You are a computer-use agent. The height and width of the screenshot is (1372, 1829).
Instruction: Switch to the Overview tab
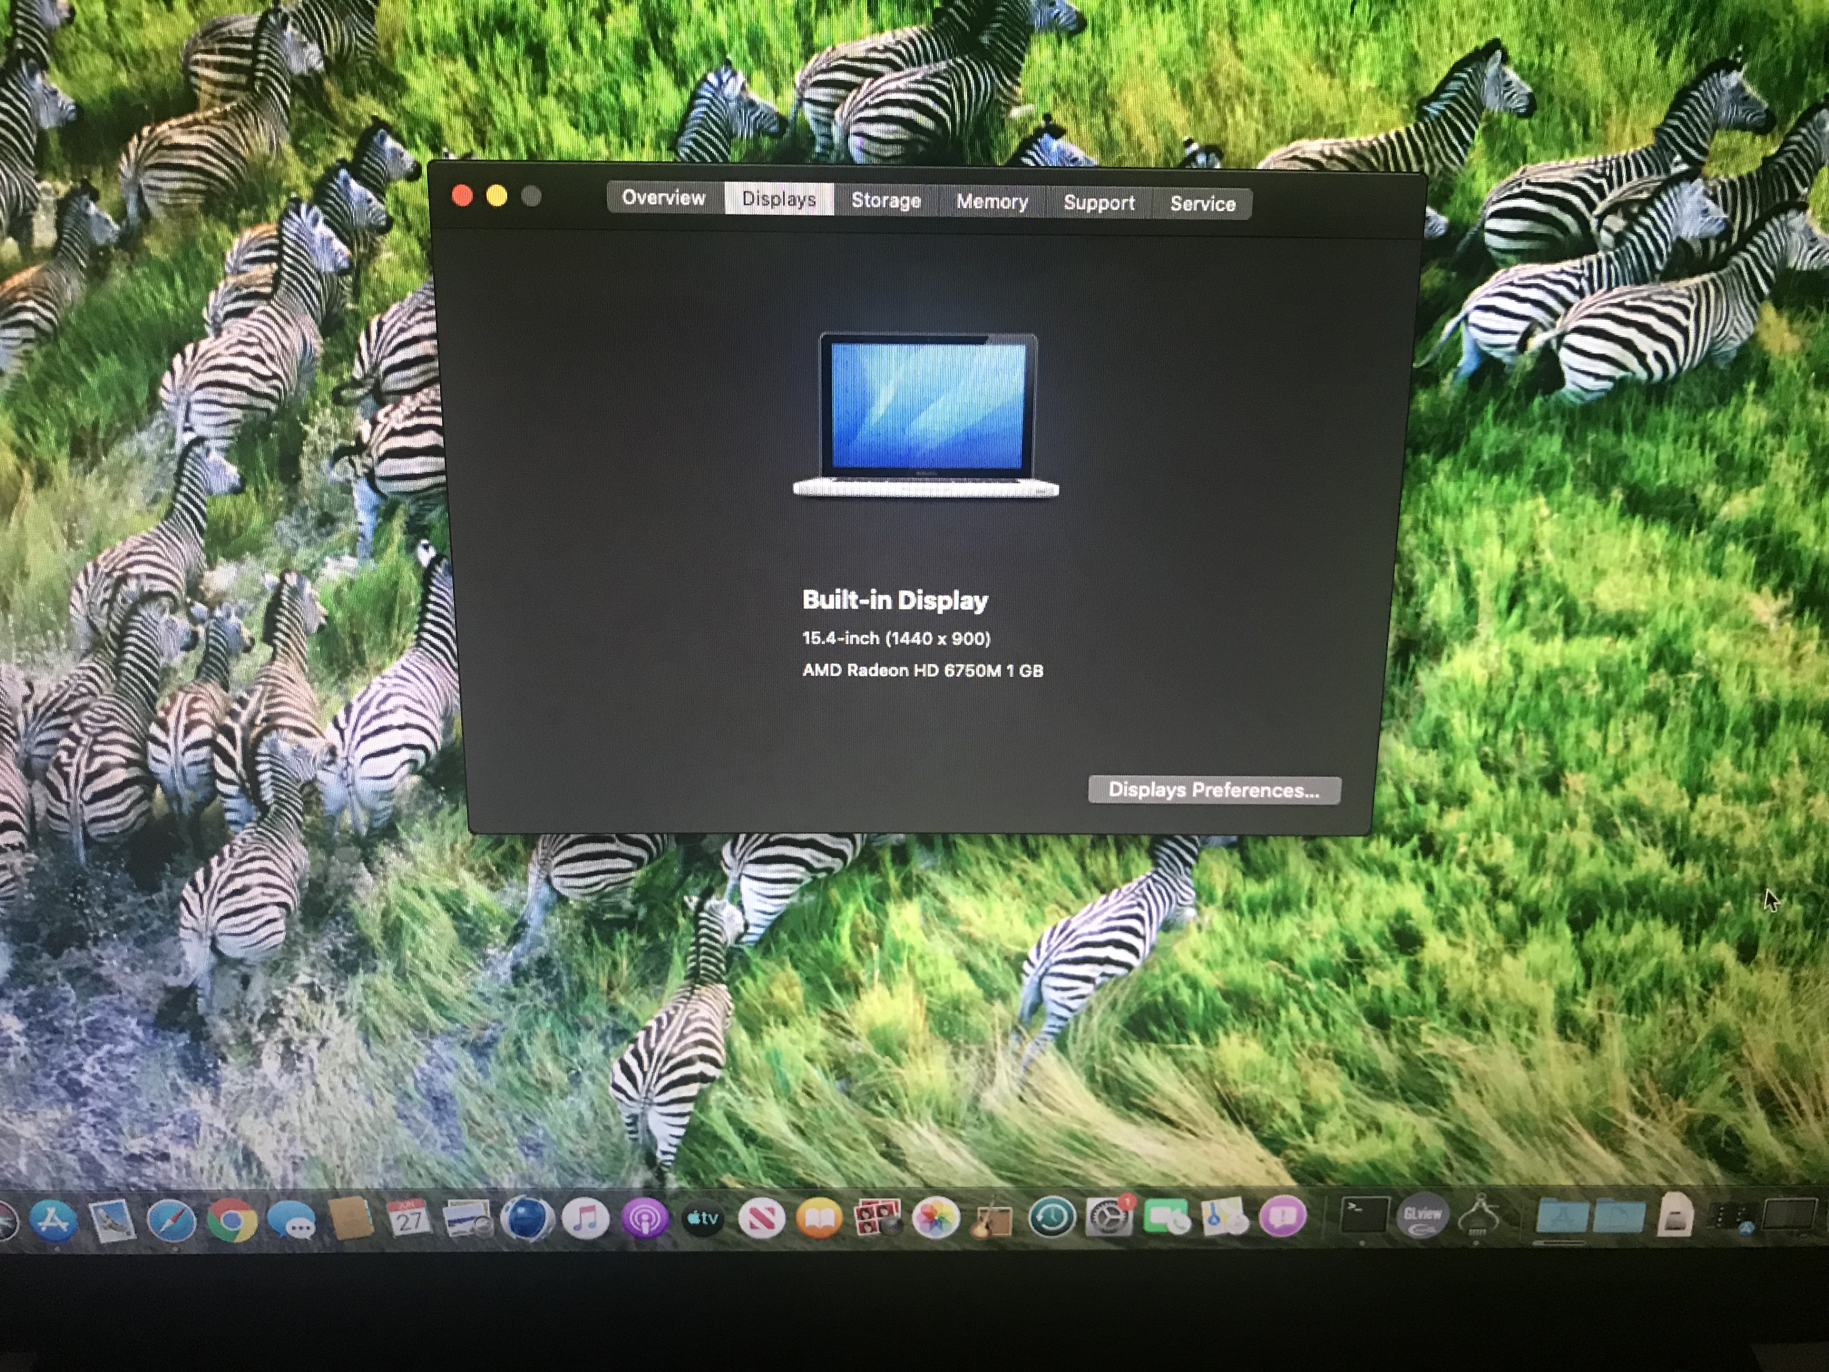point(663,198)
